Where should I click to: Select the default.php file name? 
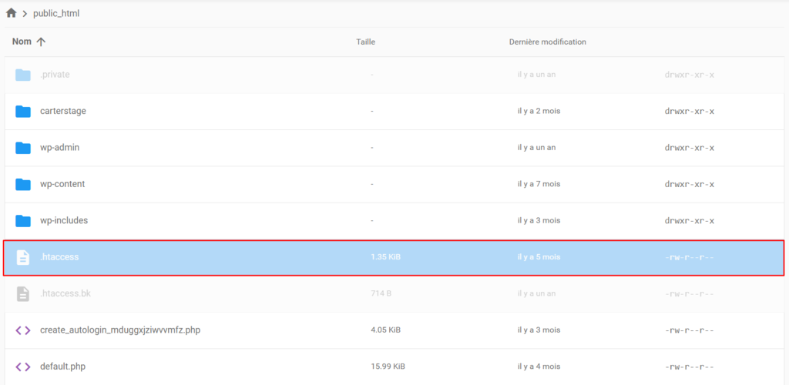[x=63, y=367]
